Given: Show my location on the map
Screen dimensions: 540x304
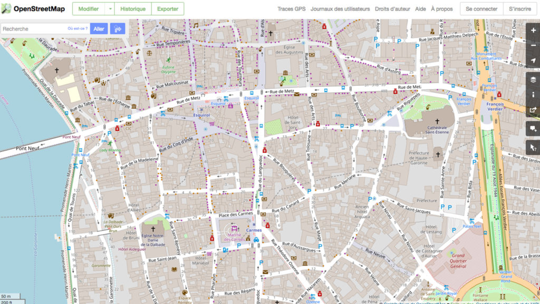Looking at the screenshot, I should tap(533, 60).
